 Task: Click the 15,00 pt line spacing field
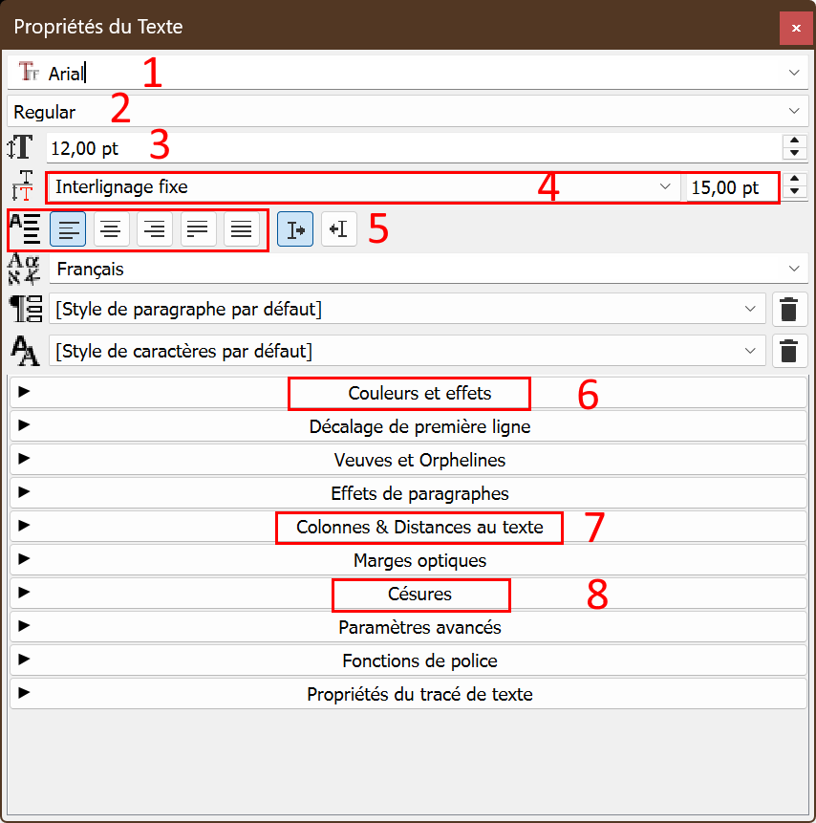730,187
